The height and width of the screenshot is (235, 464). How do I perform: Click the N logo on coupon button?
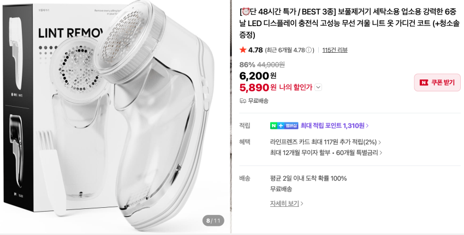point(424,83)
